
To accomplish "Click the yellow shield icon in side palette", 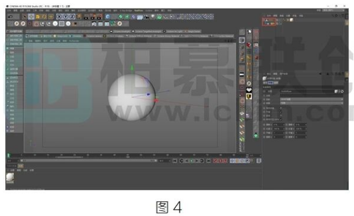I will tap(249, 97).
